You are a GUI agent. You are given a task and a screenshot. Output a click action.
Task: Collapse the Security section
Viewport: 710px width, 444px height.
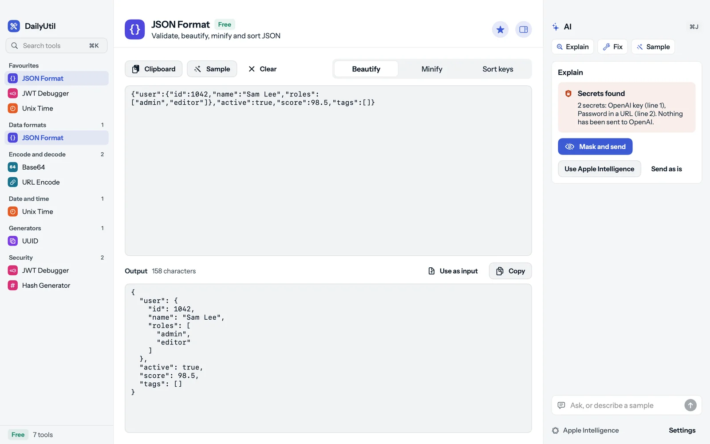pos(56,258)
